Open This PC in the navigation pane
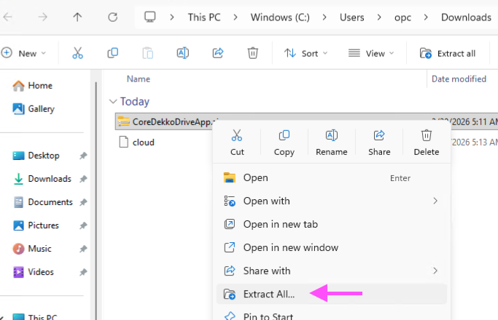 34,316
